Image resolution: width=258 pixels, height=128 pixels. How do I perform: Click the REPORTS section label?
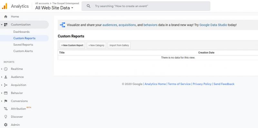tap(9, 62)
